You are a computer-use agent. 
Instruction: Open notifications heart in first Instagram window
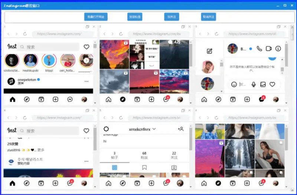(87, 47)
